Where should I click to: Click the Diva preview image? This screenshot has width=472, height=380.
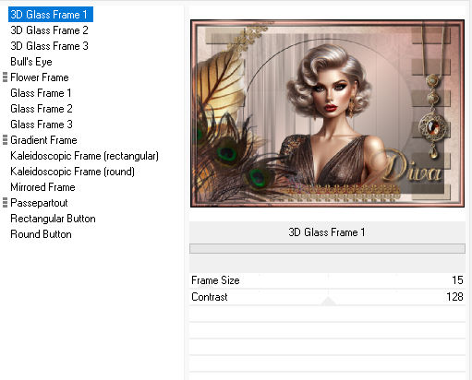point(327,113)
